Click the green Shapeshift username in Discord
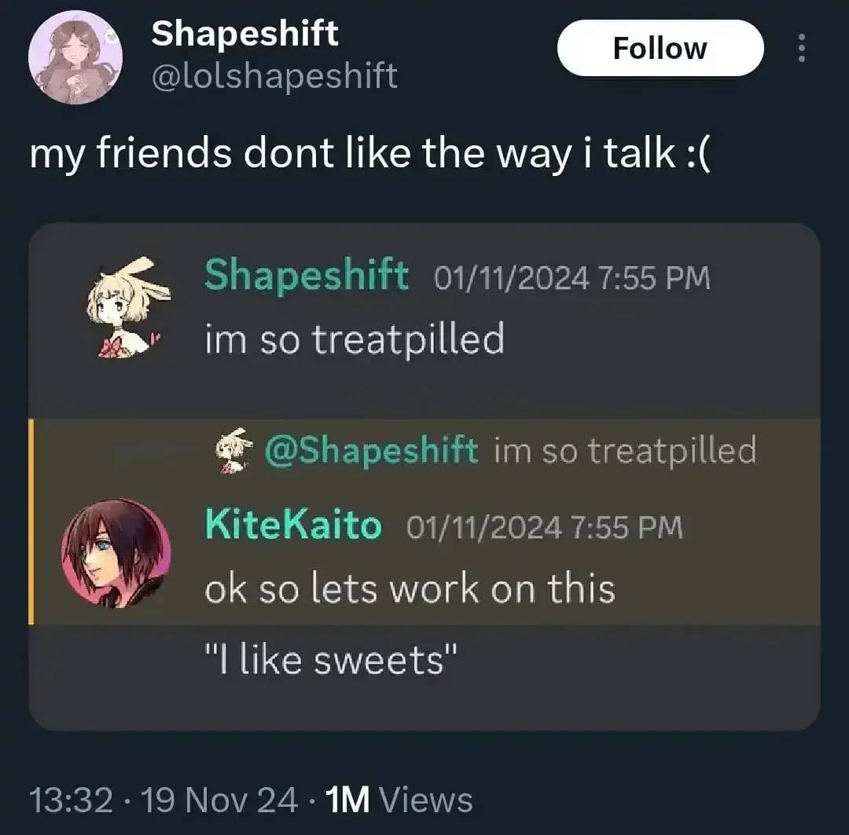Screen dimensions: 849x835 307,276
